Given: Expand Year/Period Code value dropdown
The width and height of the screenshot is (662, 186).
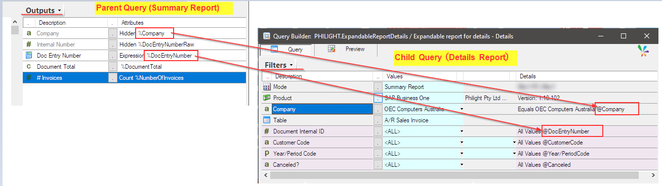Looking at the screenshot, I should click(x=461, y=154).
